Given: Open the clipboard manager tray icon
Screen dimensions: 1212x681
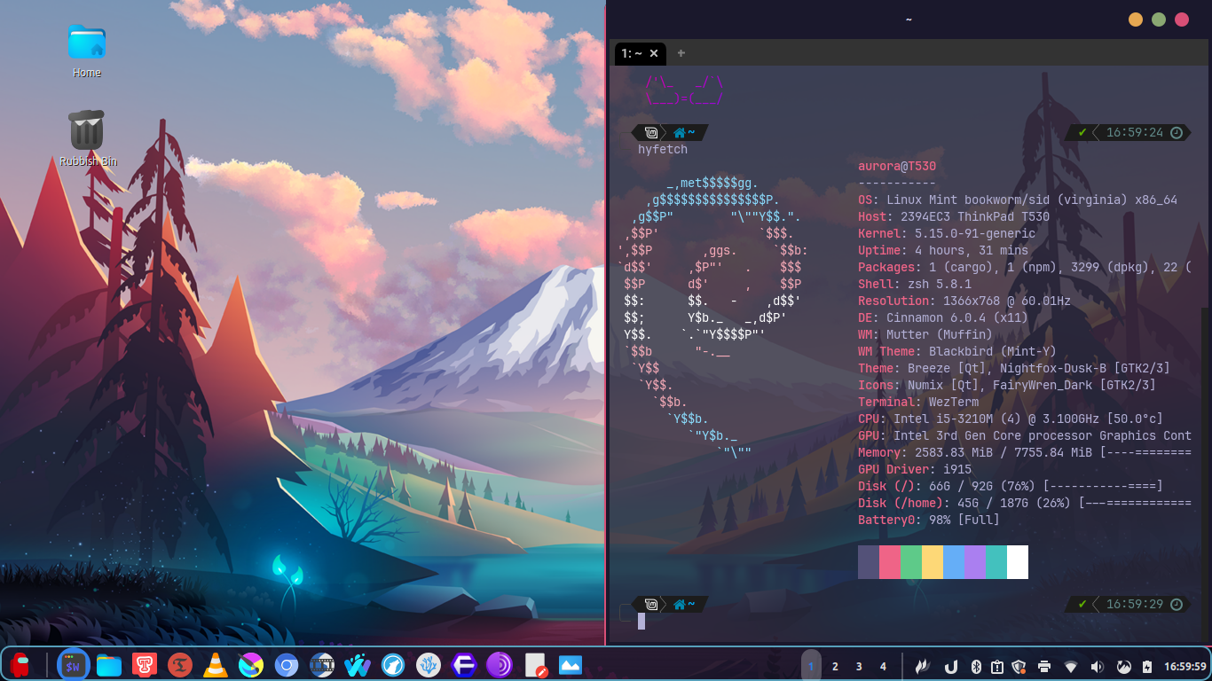Looking at the screenshot, I should click(996, 666).
